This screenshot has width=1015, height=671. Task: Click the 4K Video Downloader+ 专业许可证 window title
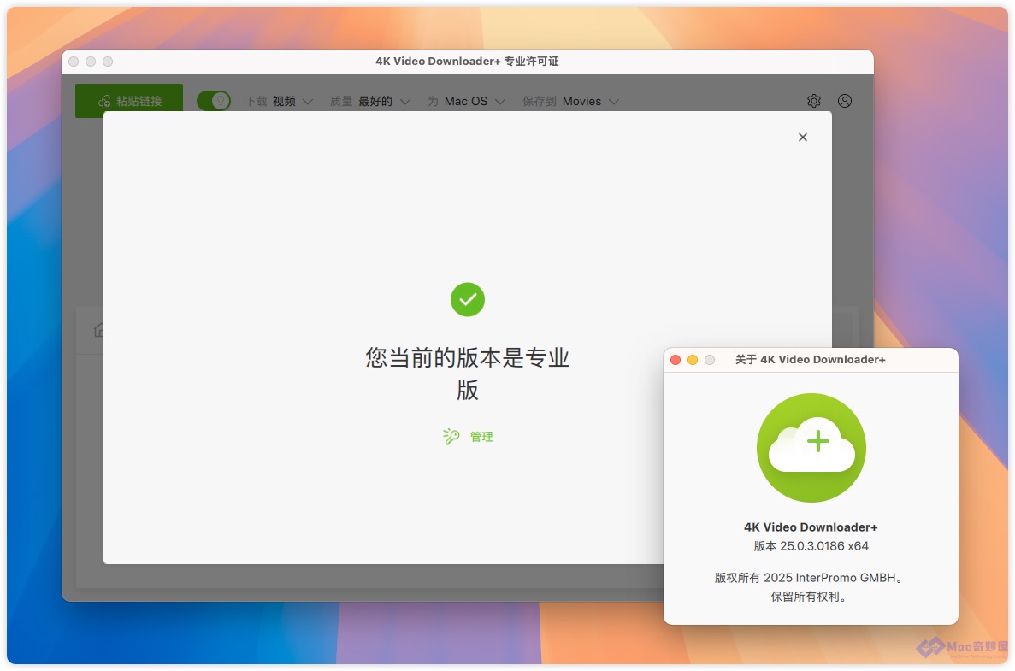point(468,62)
